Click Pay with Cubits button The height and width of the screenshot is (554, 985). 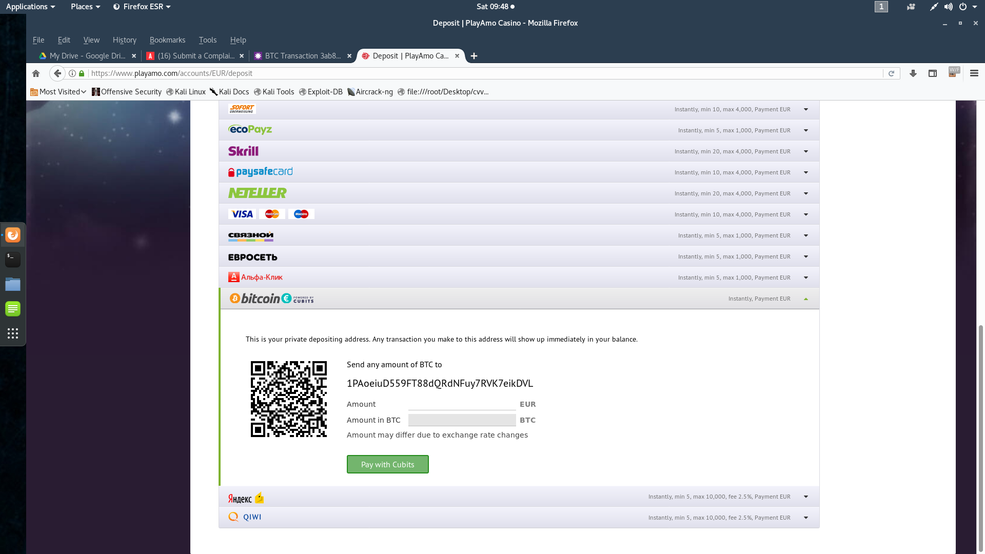click(x=388, y=464)
